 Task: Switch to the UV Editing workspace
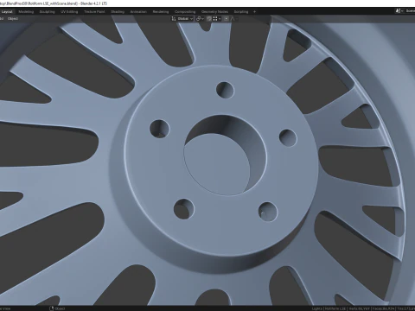(x=69, y=12)
